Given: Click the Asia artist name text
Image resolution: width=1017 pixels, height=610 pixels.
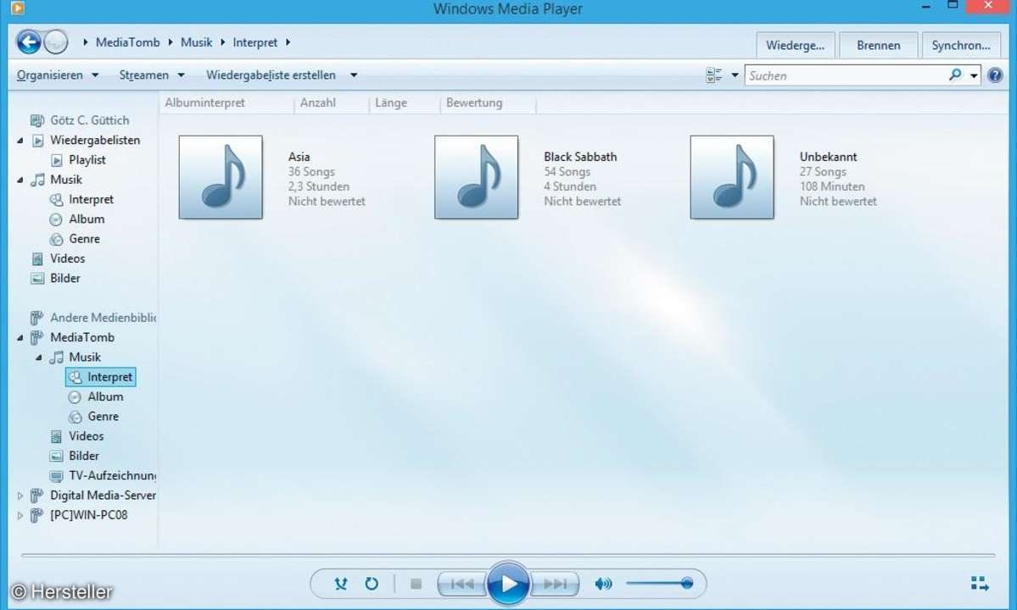Looking at the screenshot, I should 299,157.
